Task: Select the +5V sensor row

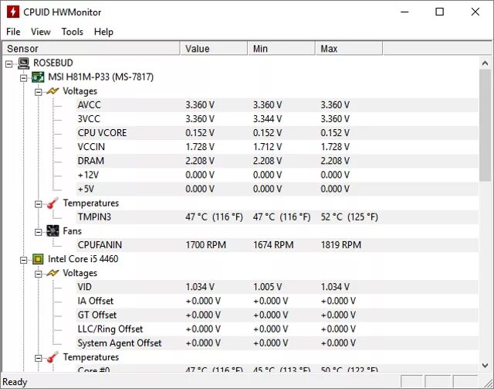Action: [x=277, y=189]
